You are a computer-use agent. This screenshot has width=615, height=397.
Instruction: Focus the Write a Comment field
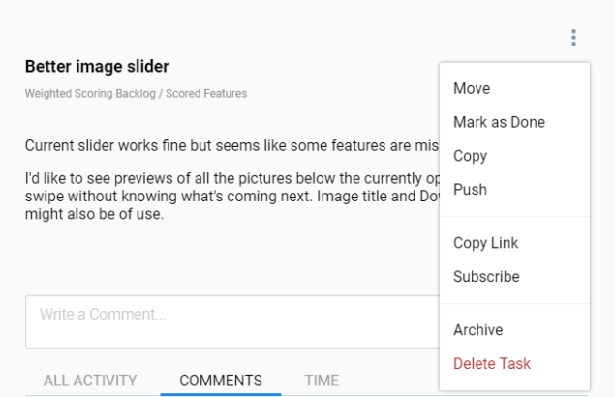[x=223, y=321]
